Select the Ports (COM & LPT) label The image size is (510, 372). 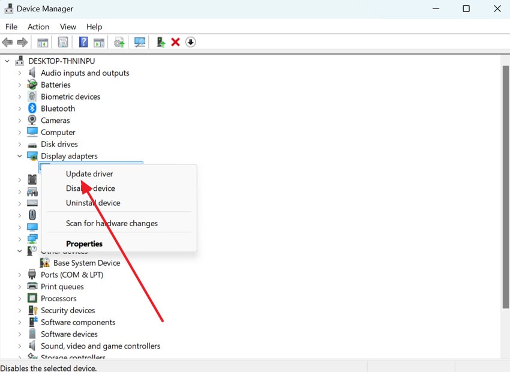point(72,275)
